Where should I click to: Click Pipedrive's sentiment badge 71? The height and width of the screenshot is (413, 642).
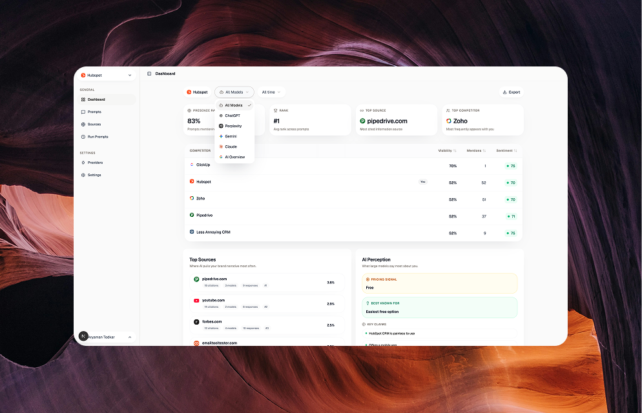(x=511, y=216)
